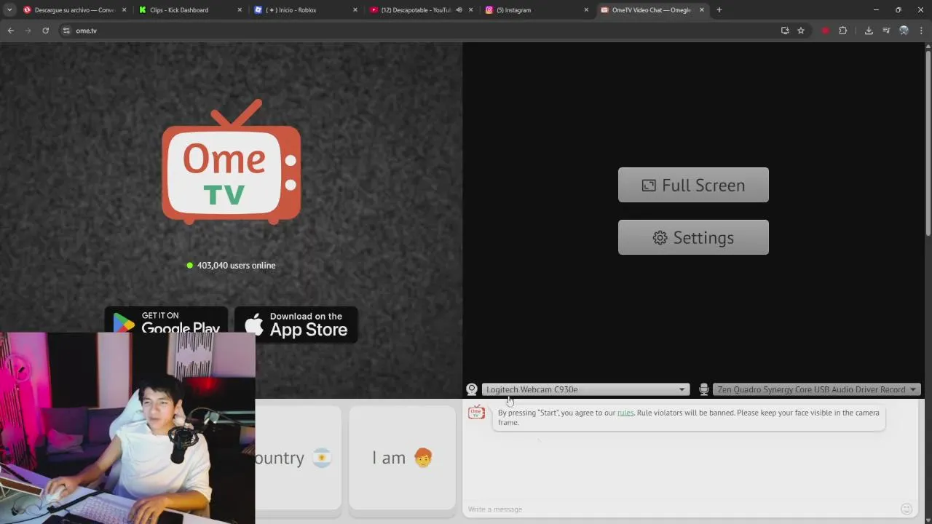Select the OmeTV Video Chat tab
Viewport: 932px width, 524px height.
click(652, 10)
